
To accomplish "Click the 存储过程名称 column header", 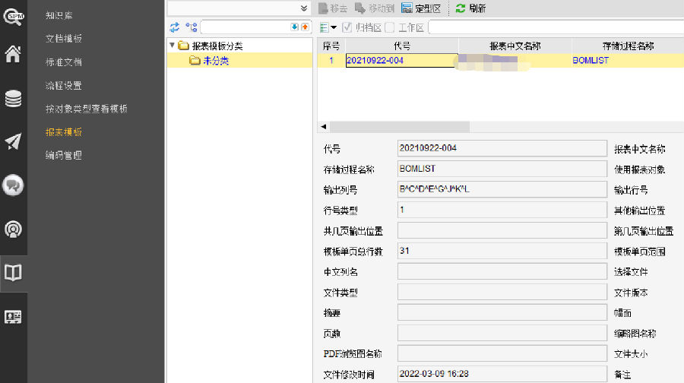I will click(x=629, y=46).
